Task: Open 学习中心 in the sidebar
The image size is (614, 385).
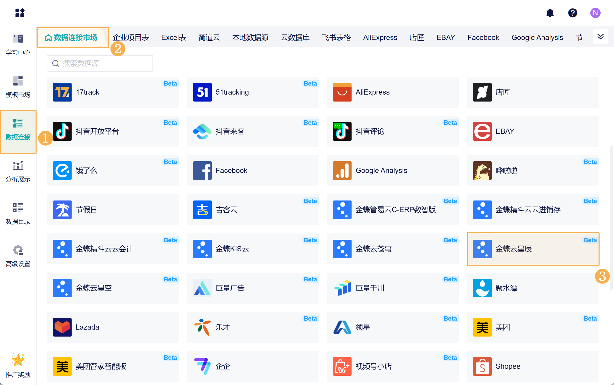Action: [18, 45]
